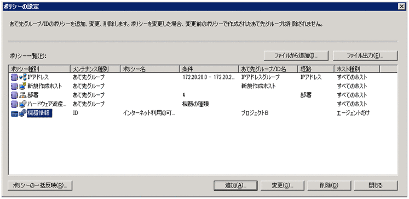Click the 部署 route cell

[x=306, y=95]
